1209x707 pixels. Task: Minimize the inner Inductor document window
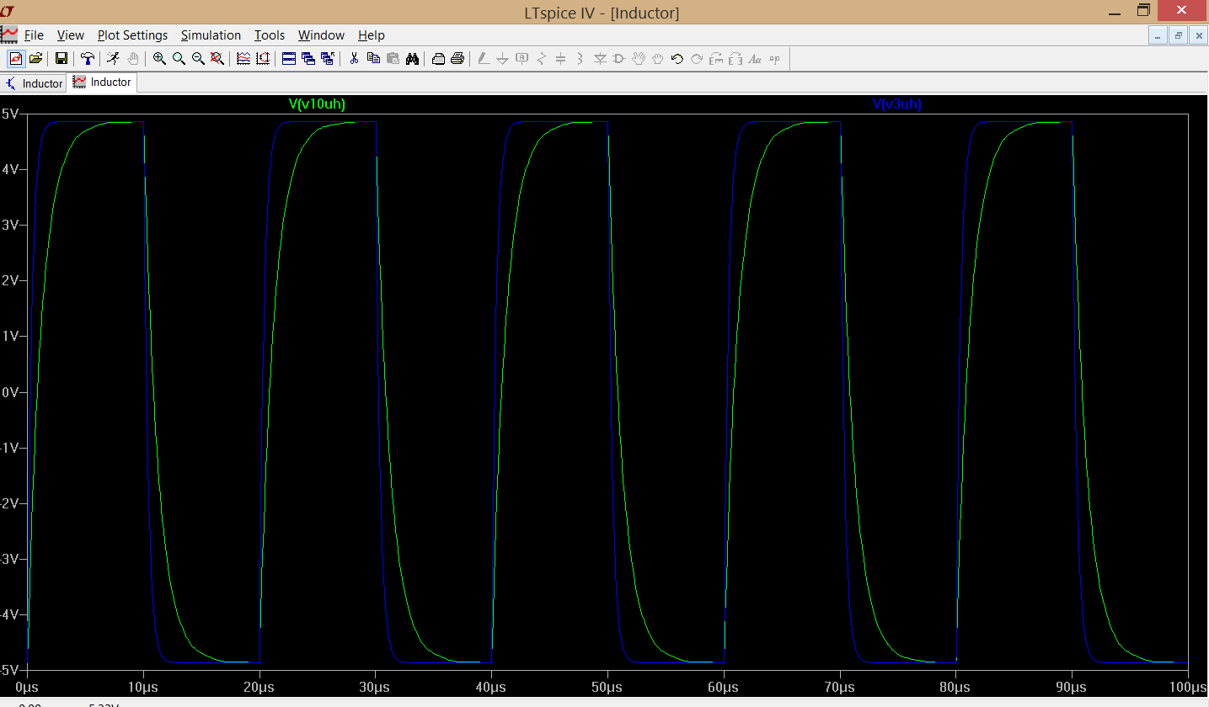tap(1158, 35)
